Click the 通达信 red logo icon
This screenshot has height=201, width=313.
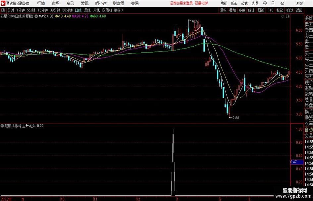[3, 3]
